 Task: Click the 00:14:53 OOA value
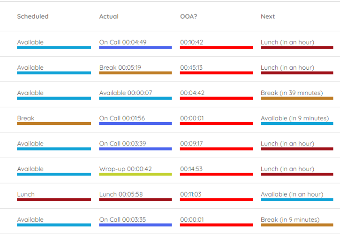tap(191, 169)
